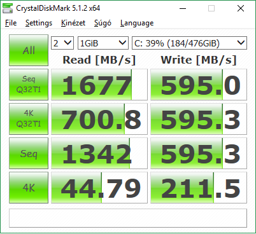Open the File menu
This screenshot has height=234, width=256.
click(11, 23)
